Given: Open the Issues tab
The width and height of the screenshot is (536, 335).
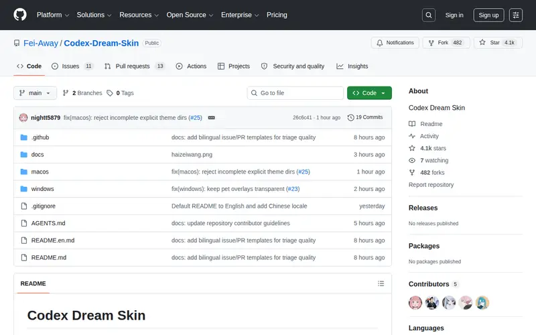Looking at the screenshot, I should click(72, 66).
